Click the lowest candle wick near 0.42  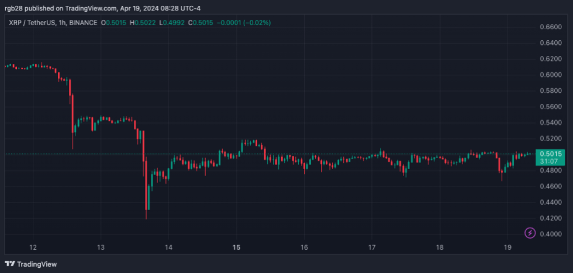point(146,217)
